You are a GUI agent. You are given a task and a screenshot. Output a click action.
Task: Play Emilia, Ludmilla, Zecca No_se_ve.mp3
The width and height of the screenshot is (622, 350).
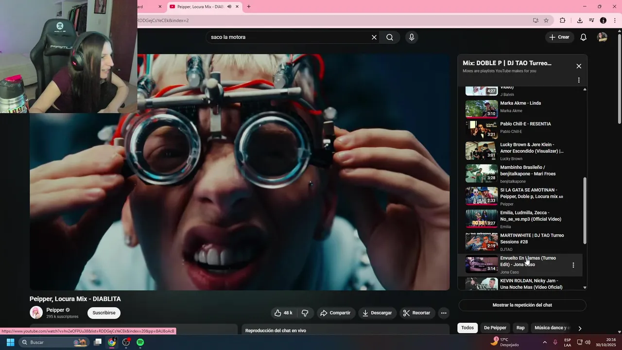(520, 219)
